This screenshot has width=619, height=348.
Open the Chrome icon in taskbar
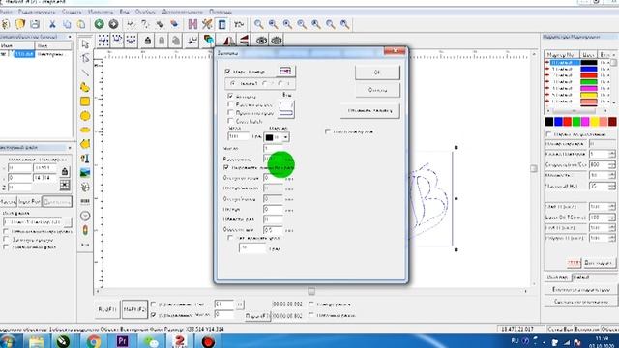coord(94,341)
